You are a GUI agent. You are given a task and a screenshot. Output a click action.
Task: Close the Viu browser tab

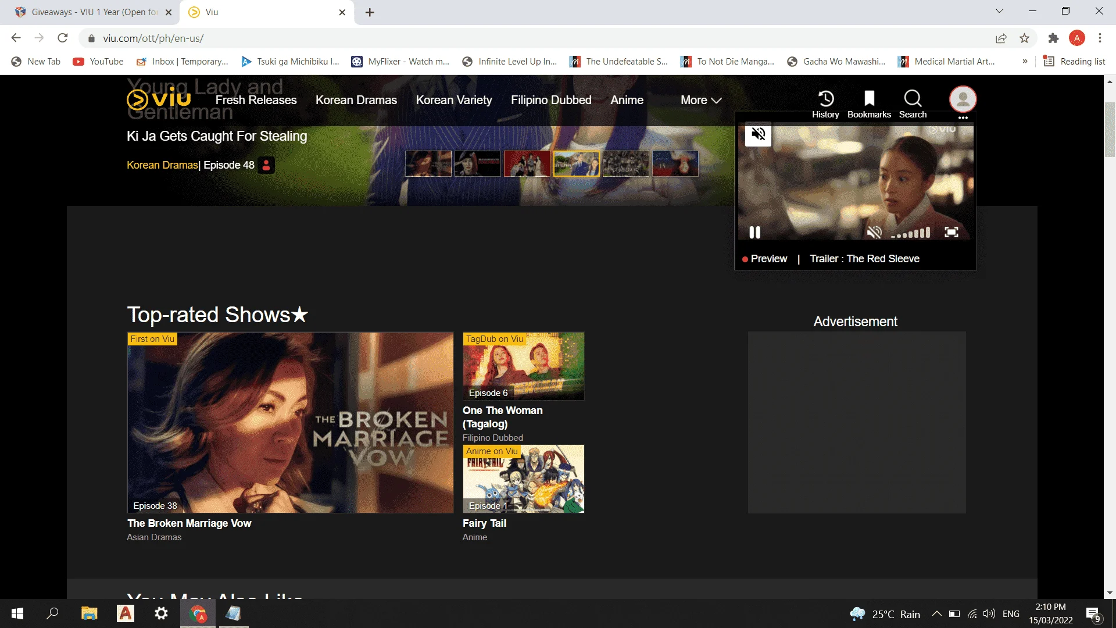[x=342, y=12]
